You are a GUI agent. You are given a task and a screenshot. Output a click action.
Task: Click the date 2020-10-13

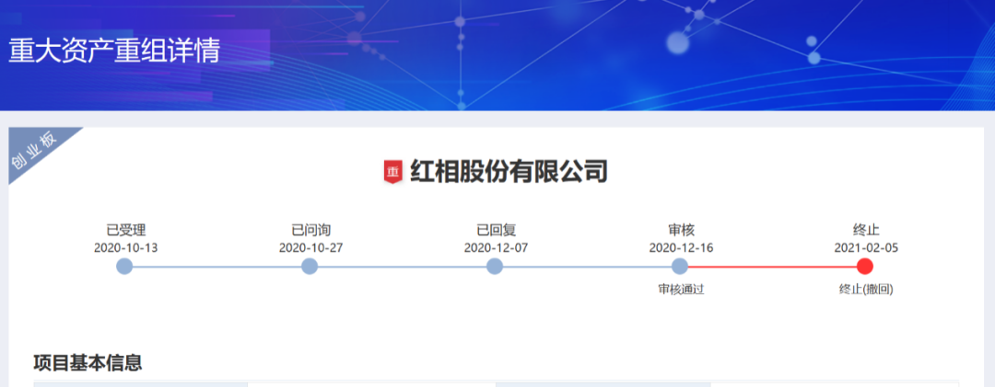pos(126,248)
